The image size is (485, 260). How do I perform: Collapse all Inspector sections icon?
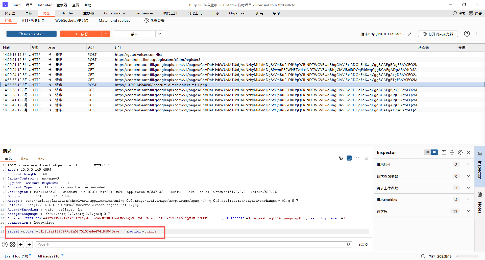[452, 152]
